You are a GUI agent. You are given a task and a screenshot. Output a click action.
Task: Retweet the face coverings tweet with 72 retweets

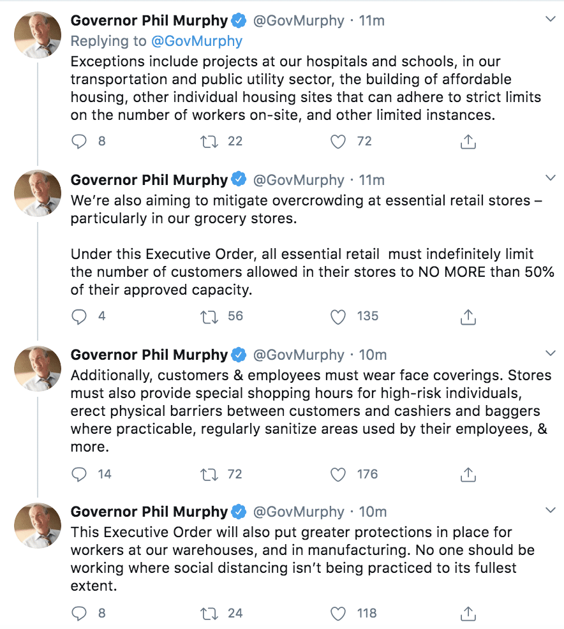209,475
